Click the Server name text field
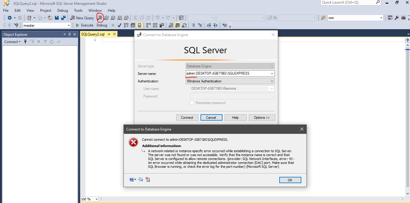Viewport: 410px width, 203px height. tap(227, 74)
